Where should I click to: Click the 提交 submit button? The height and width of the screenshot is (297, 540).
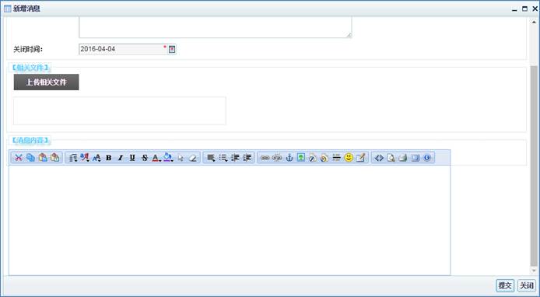pyautogui.click(x=505, y=285)
